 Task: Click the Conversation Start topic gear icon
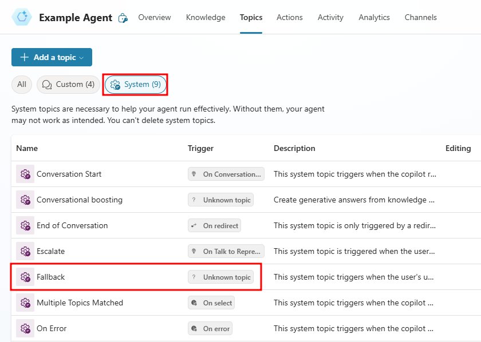[25, 174]
